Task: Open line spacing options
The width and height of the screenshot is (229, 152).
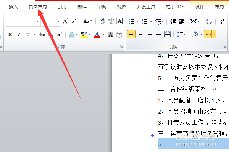Action: (181, 34)
